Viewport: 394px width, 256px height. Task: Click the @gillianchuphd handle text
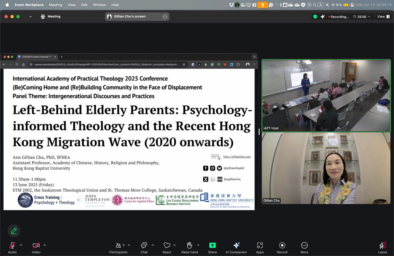[x=234, y=168]
